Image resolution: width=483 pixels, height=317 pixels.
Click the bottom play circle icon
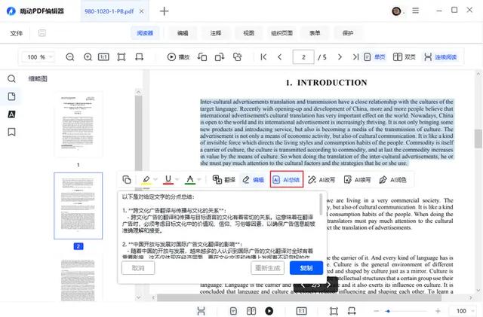coord(269,311)
